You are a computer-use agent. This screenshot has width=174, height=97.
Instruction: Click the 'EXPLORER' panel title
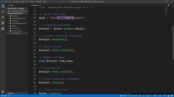tap(11, 5)
